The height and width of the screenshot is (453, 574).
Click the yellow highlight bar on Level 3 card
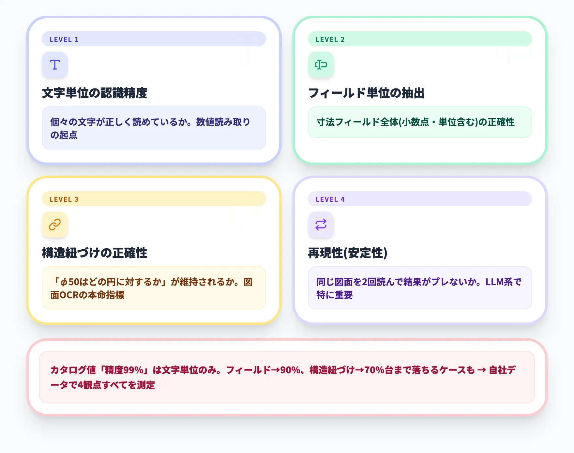tap(153, 199)
